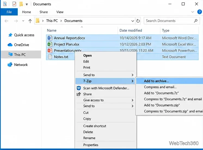The width and height of the screenshot is (203, 150).
Task: Select Compress to "Documents.zip" and email
Action: [170, 111]
